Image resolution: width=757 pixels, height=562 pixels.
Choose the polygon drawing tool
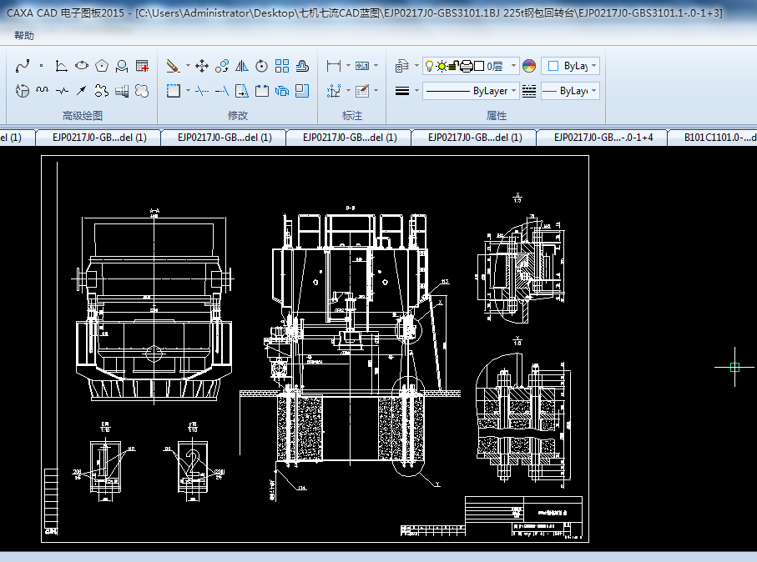pyautogui.click(x=102, y=65)
